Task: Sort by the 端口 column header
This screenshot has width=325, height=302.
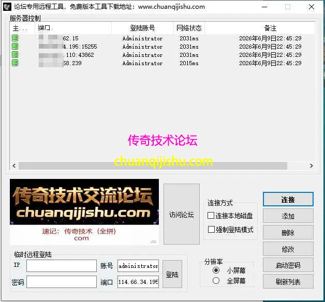Action: click(x=73, y=28)
